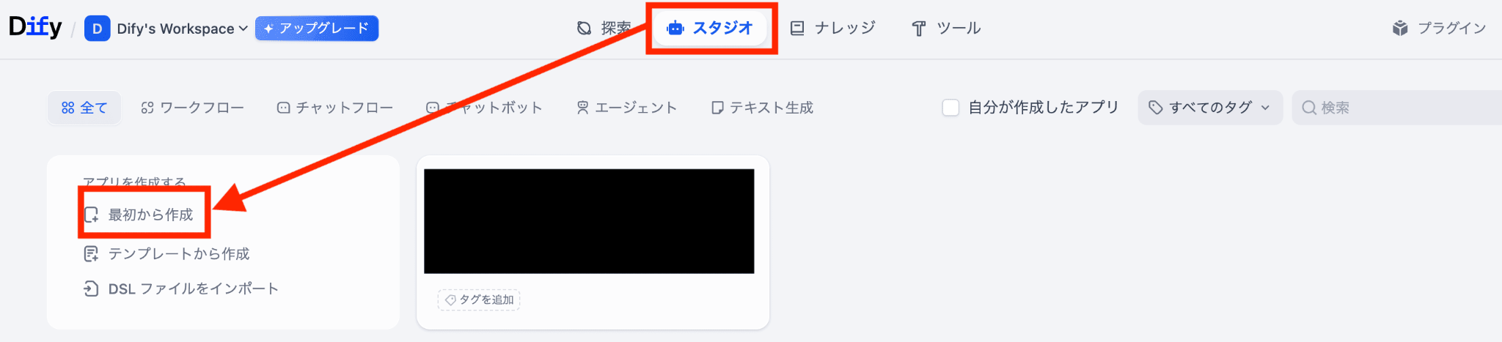Screen dimensions: 1502x342
Task: Open the すべてのタグ filter dropdown
Action: (1210, 108)
